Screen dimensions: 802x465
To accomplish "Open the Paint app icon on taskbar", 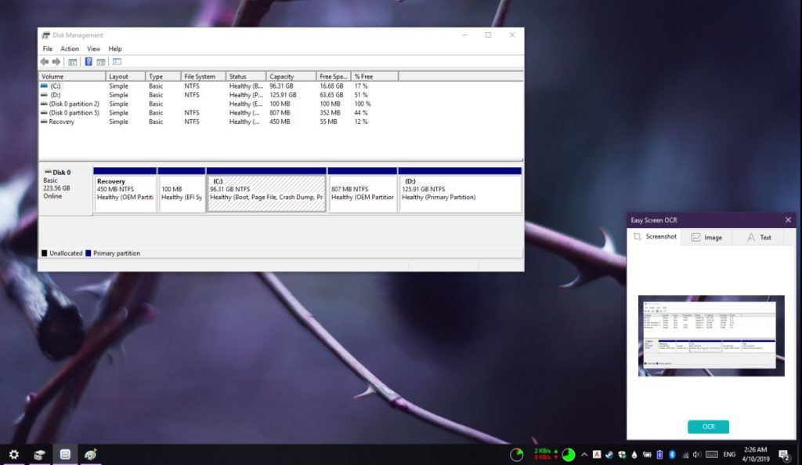I will 91,455.
